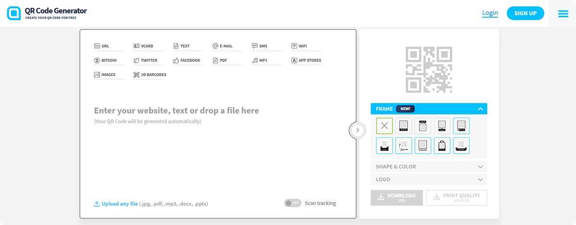Select square frame with SCAN ME text below
Image resolution: width=576 pixels, height=225 pixels.
point(423,146)
